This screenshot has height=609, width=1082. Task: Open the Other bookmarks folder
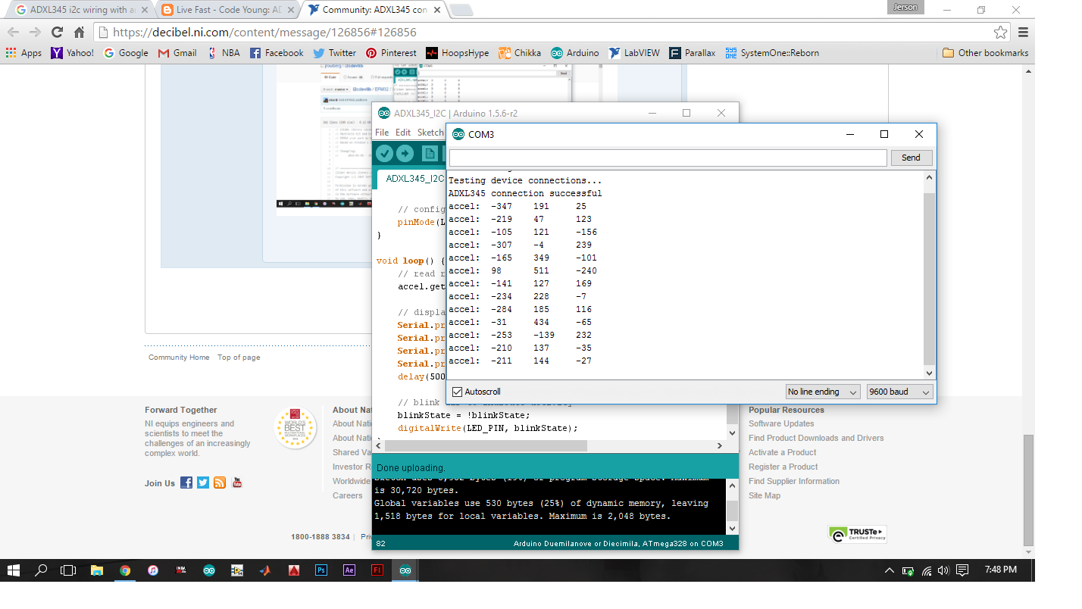[x=985, y=53]
